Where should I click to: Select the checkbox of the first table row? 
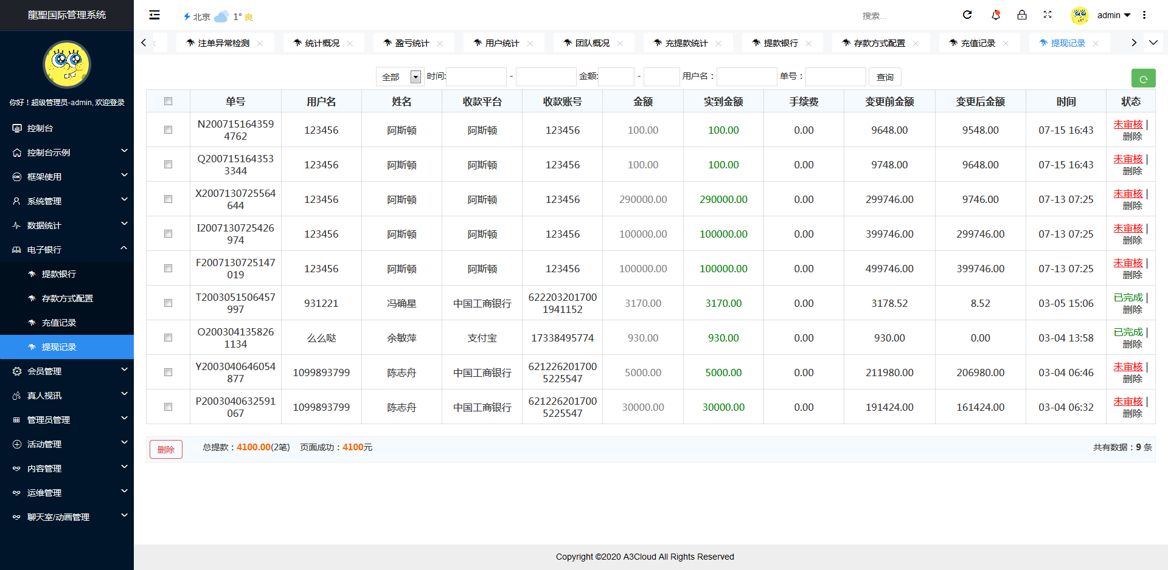pyautogui.click(x=168, y=129)
